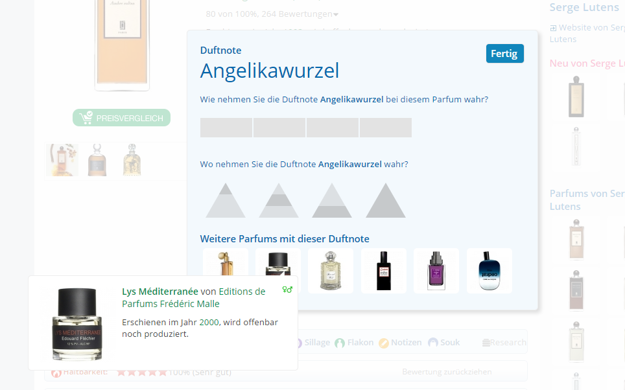Switch to the Souk tab

click(x=444, y=343)
